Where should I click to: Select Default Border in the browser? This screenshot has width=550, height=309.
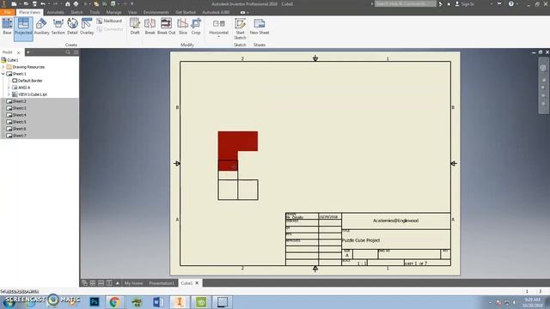[x=30, y=81]
